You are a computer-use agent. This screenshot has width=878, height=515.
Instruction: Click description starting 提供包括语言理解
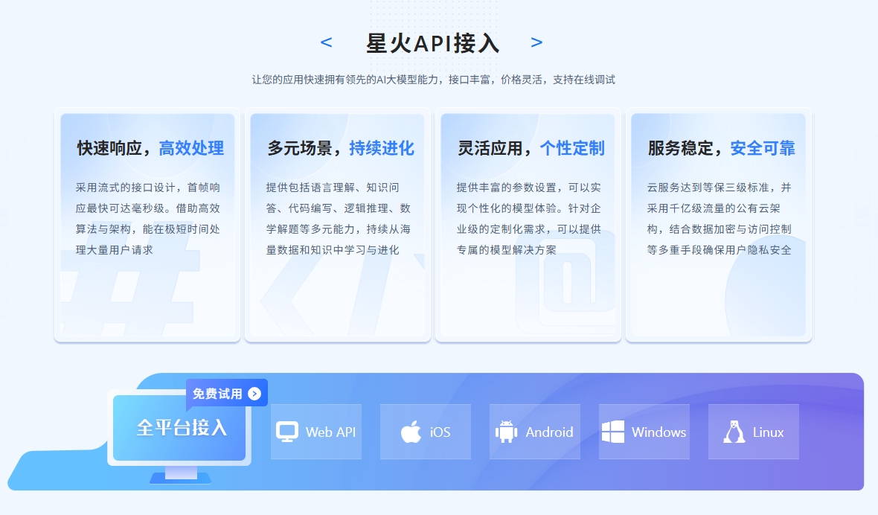click(339, 218)
